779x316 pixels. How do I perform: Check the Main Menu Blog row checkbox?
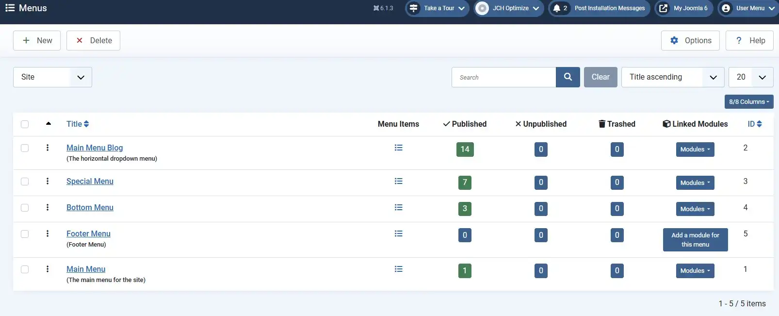tap(25, 148)
